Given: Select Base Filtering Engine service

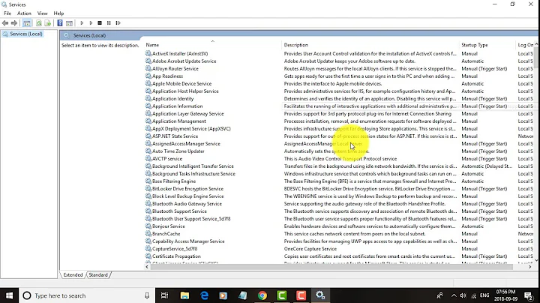Looking at the screenshot, I should pyautogui.click(x=174, y=181).
